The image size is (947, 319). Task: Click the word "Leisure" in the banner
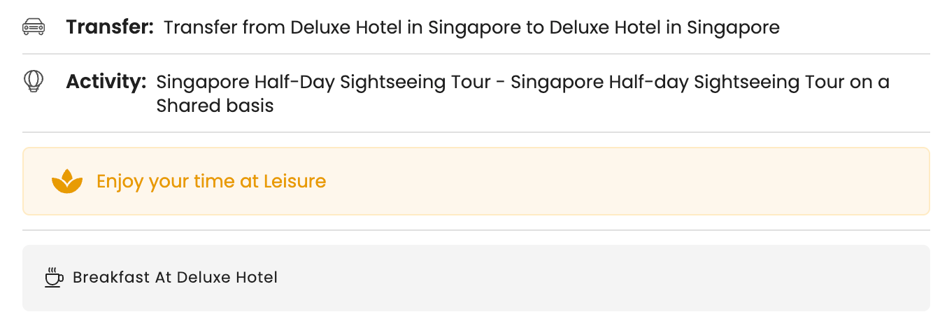(294, 181)
